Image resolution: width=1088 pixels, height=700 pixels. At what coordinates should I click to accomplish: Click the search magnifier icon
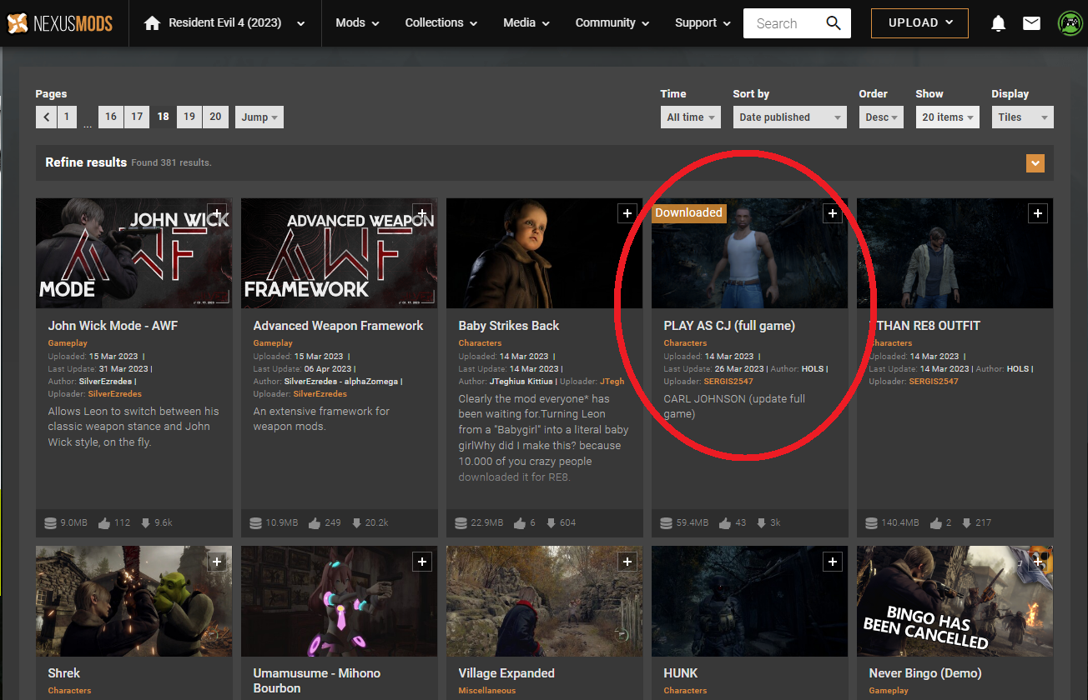833,23
